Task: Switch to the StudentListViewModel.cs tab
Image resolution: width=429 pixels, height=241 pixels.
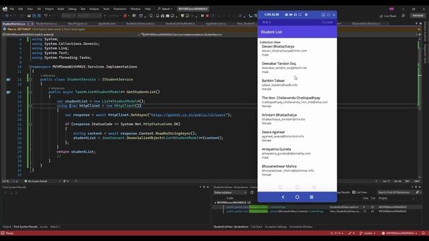Action: (x=180, y=24)
